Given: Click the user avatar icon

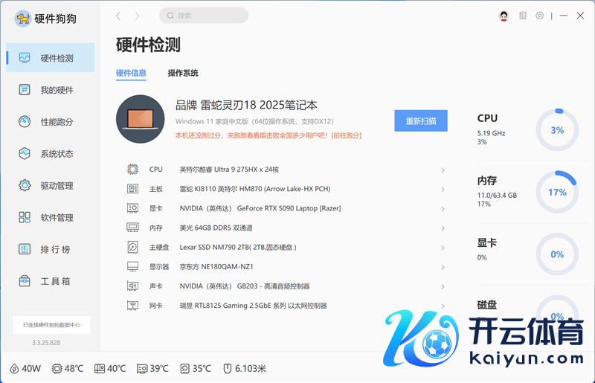Looking at the screenshot, I should tap(504, 16).
